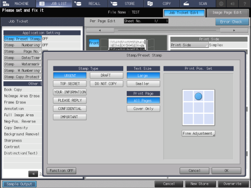
Task: Select YOUR INFORMATION stamp type
Action: pyautogui.click(x=70, y=92)
